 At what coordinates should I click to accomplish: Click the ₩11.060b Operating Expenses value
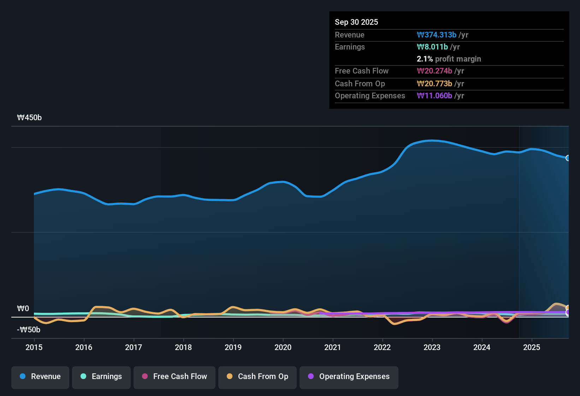[x=434, y=95]
